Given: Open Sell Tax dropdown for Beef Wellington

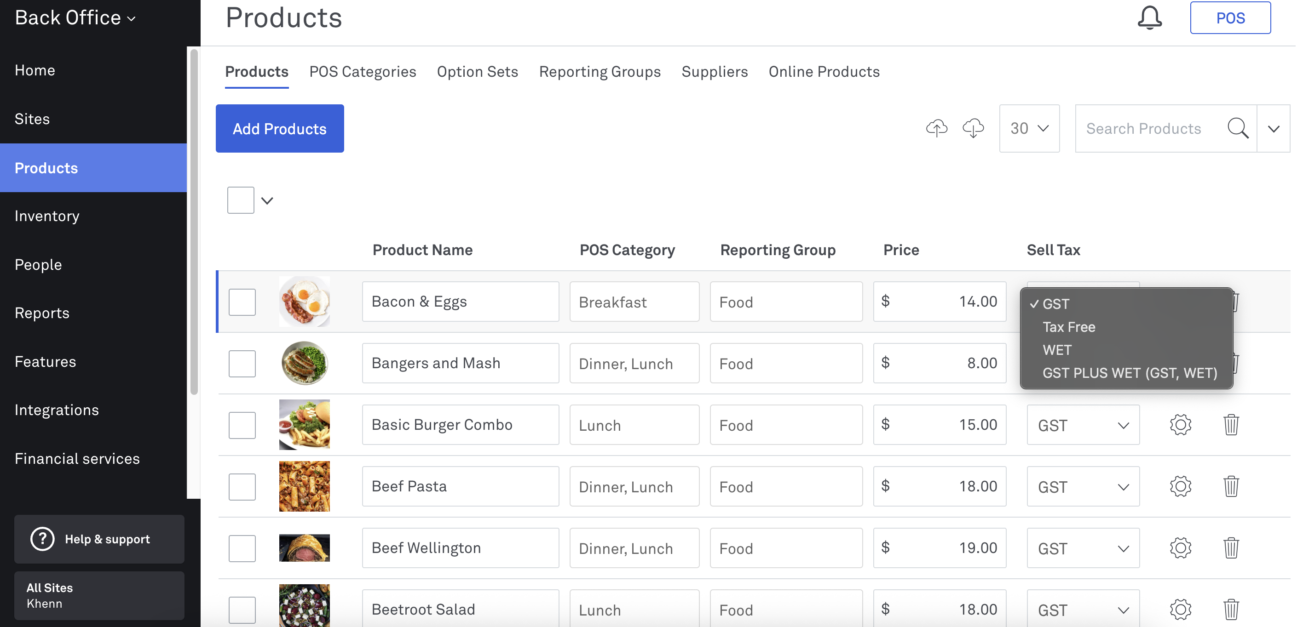Looking at the screenshot, I should (x=1083, y=548).
